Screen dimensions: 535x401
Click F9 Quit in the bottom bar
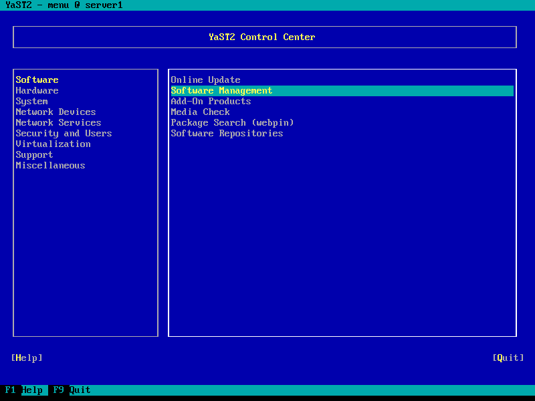(x=72, y=390)
